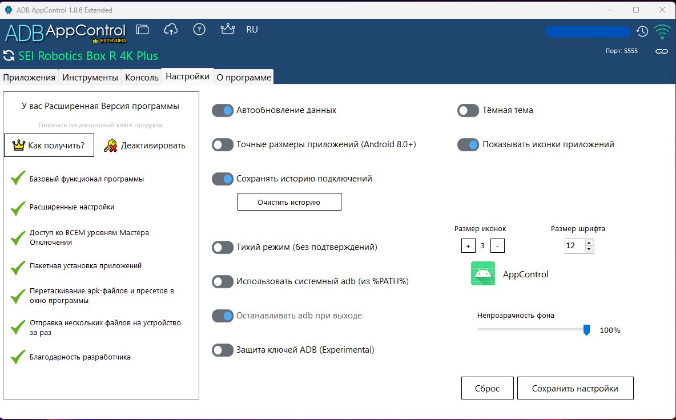The image size is (676, 420).
Task: Open connection history clock icon
Action: pos(642,31)
